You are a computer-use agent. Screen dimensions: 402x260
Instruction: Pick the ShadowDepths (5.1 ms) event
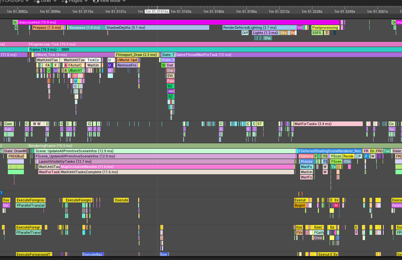tap(157, 28)
